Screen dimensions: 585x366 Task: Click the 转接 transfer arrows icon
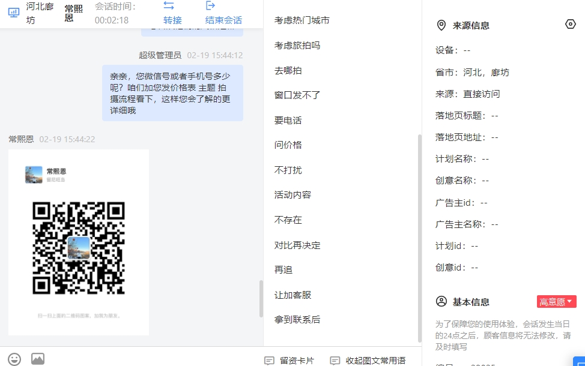click(169, 5)
